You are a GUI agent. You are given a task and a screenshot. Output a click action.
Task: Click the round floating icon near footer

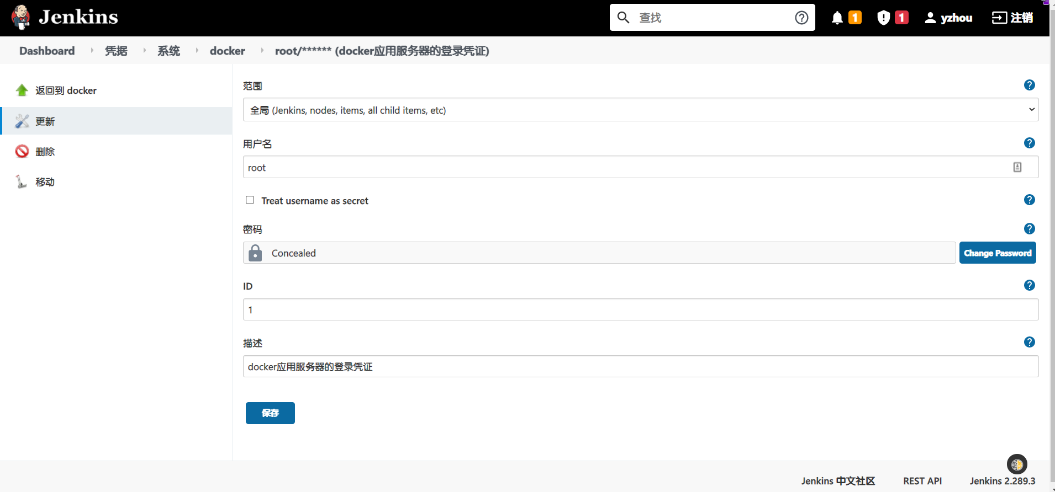1017,464
